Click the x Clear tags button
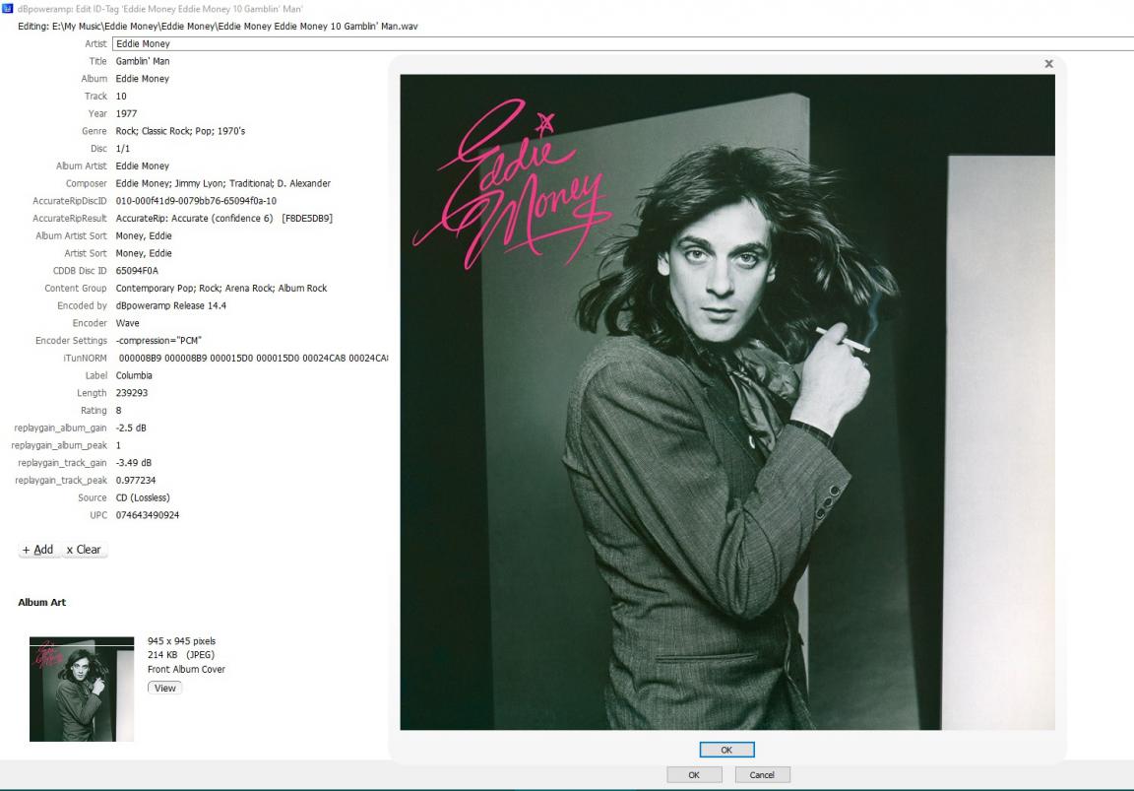Screen dimensions: 1134x791 [x=84, y=550]
